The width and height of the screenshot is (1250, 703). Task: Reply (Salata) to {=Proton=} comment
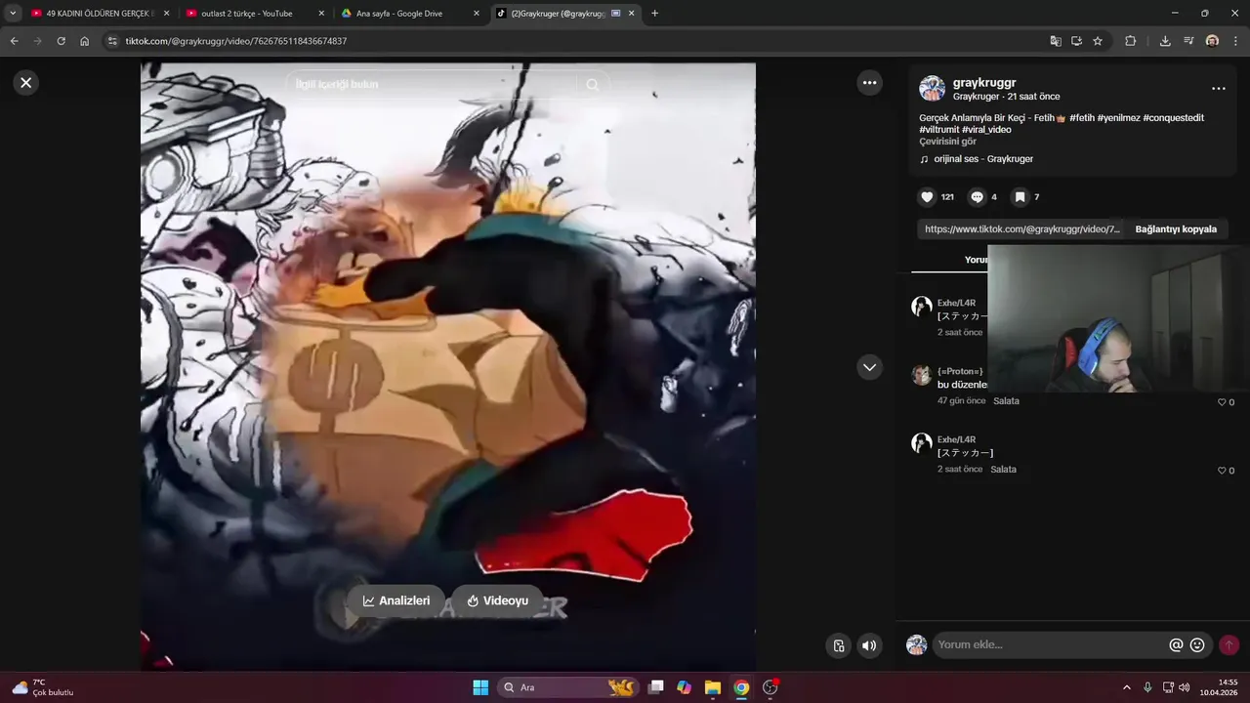(x=1006, y=401)
